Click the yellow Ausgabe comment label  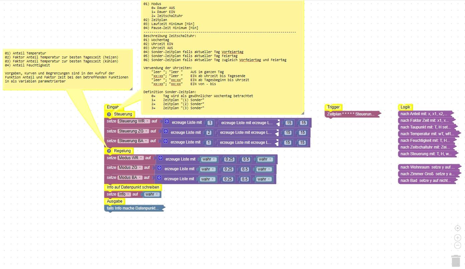tap(115, 201)
